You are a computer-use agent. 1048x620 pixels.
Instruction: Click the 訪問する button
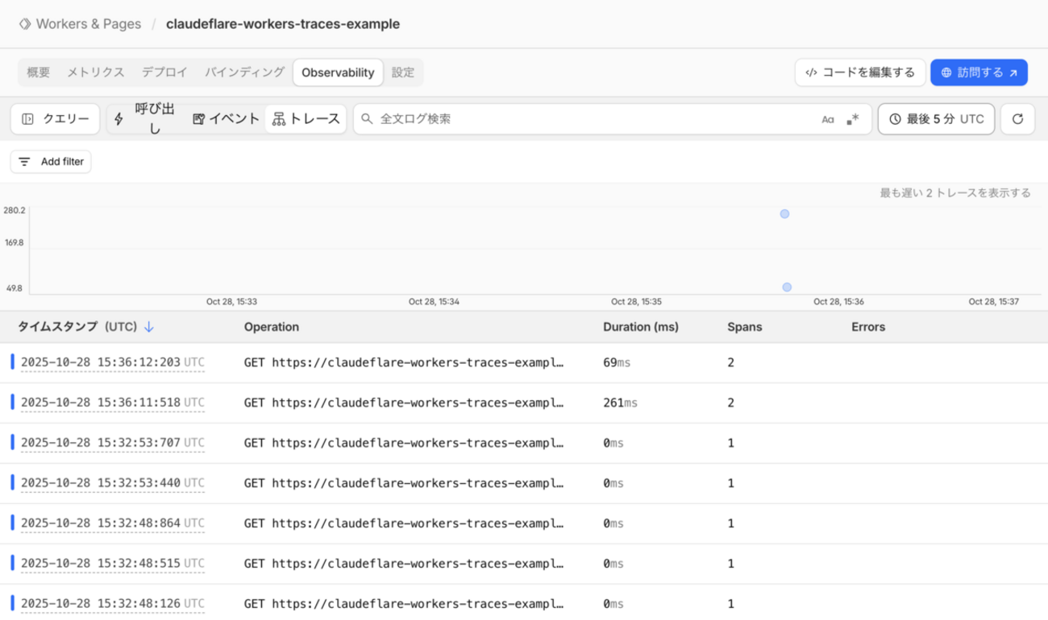[979, 72]
